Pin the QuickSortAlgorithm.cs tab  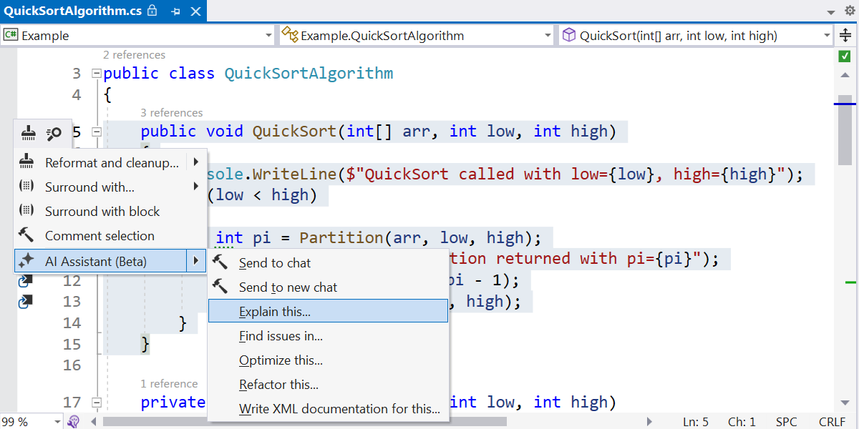(176, 11)
